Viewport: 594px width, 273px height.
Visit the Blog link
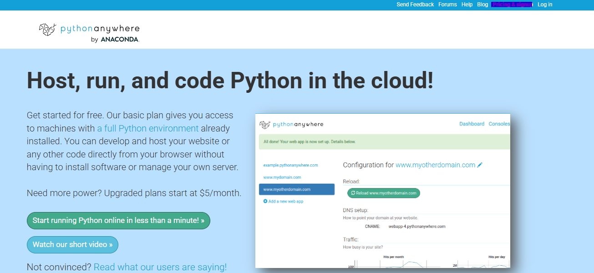click(x=482, y=5)
